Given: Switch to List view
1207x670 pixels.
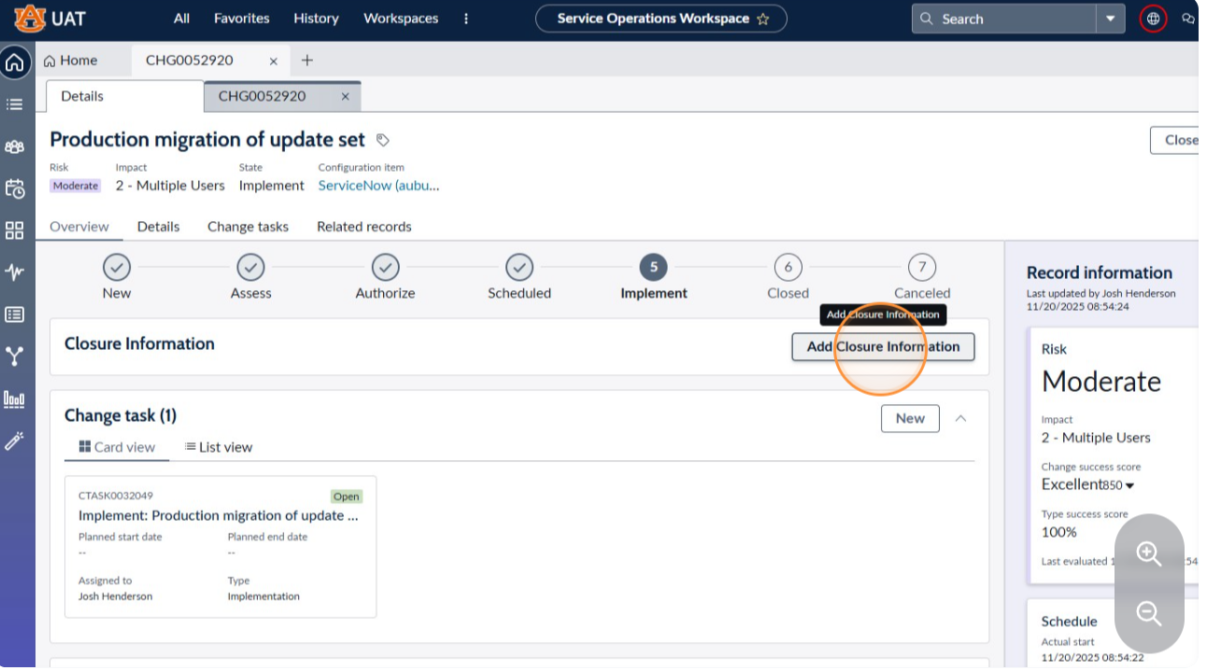Looking at the screenshot, I should (219, 447).
